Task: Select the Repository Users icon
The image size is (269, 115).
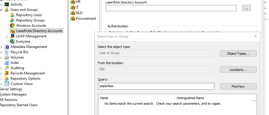Action: 12,15
